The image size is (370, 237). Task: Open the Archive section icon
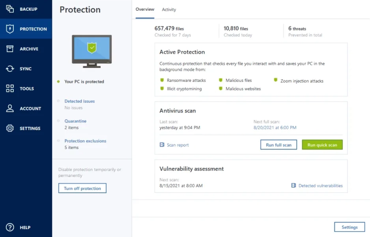(9, 49)
